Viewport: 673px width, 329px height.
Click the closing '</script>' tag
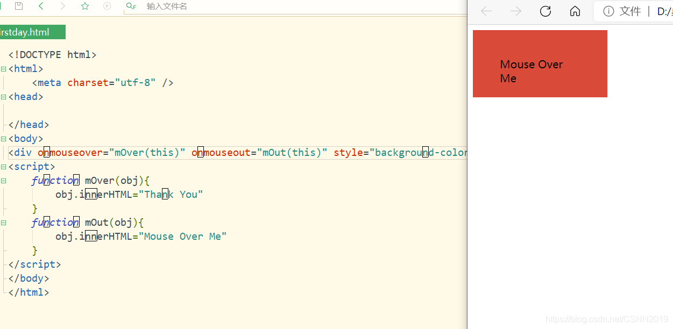point(35,264)
